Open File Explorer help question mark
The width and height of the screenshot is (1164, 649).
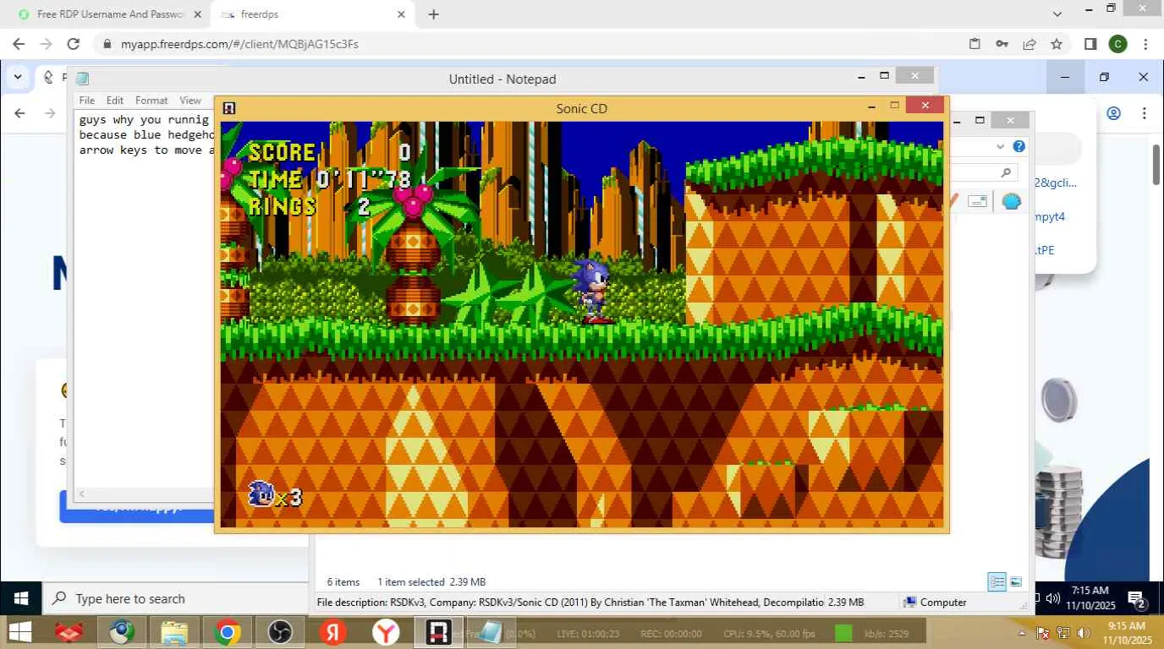[x=1019, y=146]
